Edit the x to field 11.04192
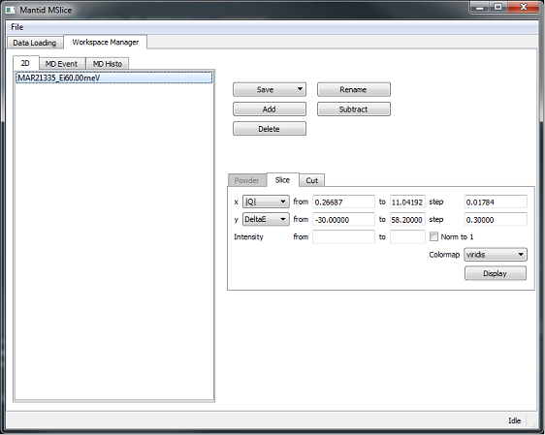 coord(407,202)
